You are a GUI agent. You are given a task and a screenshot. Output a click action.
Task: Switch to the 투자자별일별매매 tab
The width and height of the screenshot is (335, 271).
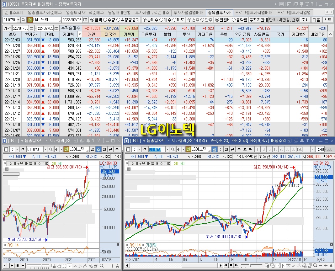(188, 13)
